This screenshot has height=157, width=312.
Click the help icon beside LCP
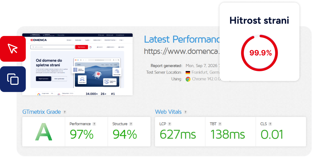[x=170, y=124]
